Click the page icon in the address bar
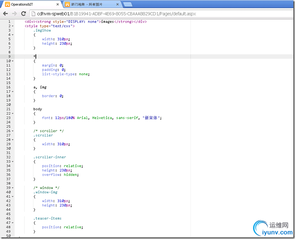This screenshot has width=295, height=239. 33,13
